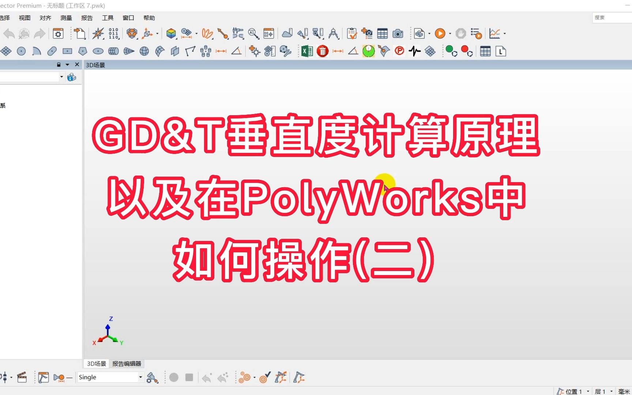Create a slot feature
The height and width of the screenshot is (395, 632).
[x=52, y=51]
